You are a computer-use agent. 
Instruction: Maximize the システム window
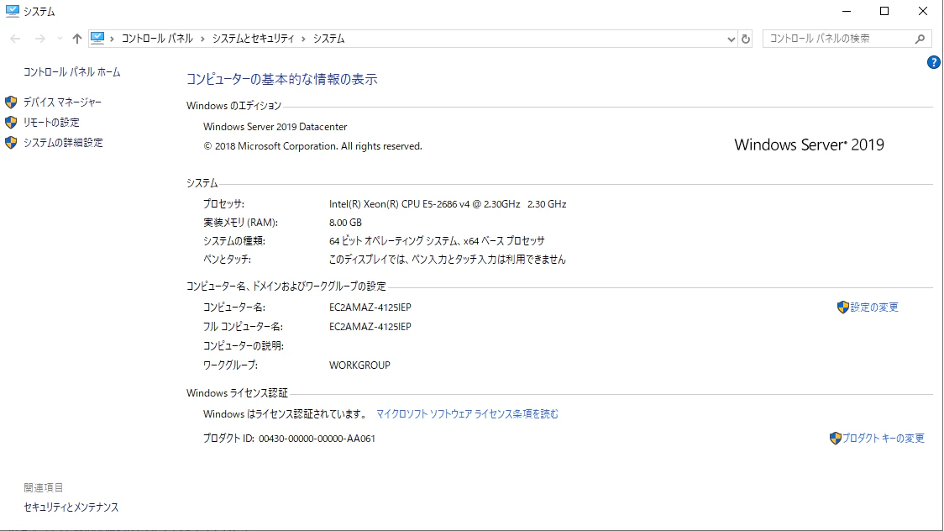(x=884, y=12)
